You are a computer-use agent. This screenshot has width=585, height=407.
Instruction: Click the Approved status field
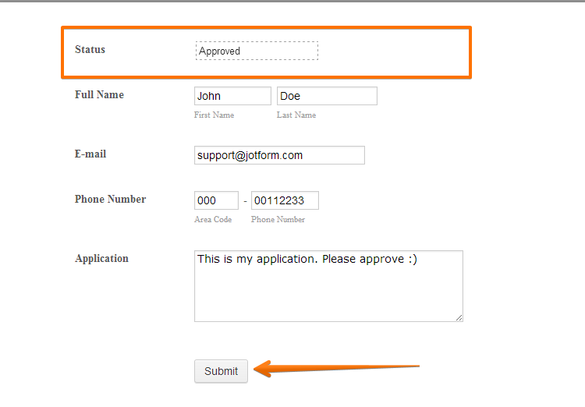tap(257, 51)
